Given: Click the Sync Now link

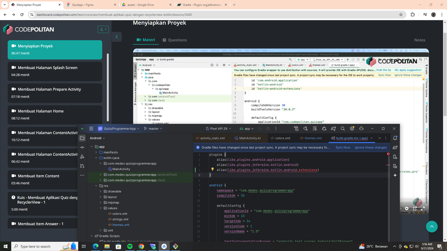Looking at the screenshot, I should [x=343, y=147].
